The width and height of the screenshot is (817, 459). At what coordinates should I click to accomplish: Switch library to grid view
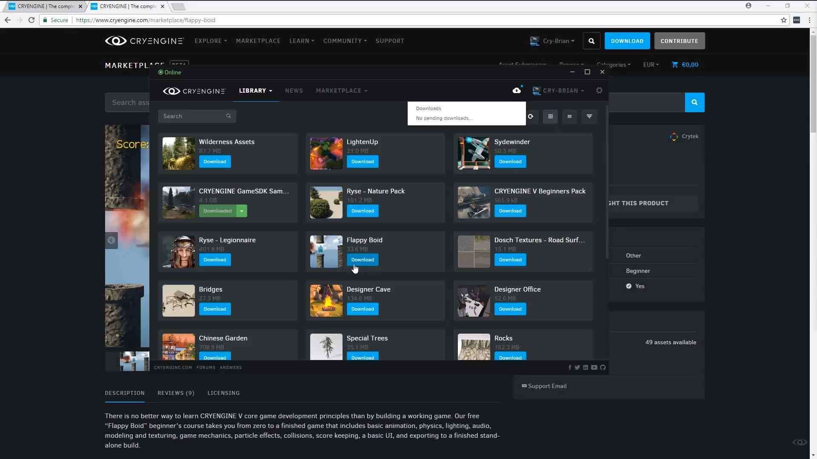click(550, 116)
